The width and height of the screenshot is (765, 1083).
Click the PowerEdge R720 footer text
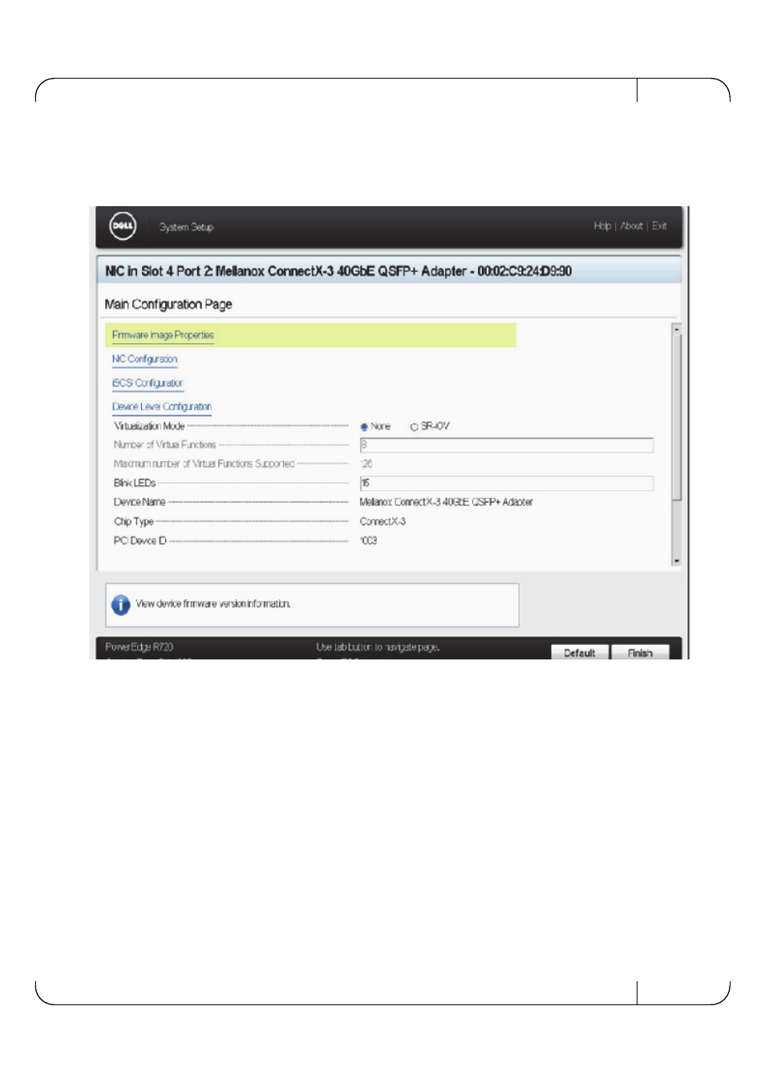click(140, 647)
